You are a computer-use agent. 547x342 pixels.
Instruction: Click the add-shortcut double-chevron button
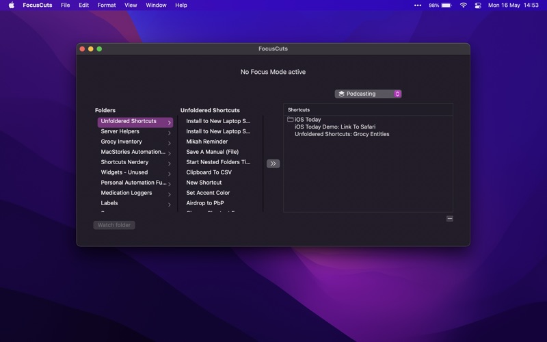273,163
